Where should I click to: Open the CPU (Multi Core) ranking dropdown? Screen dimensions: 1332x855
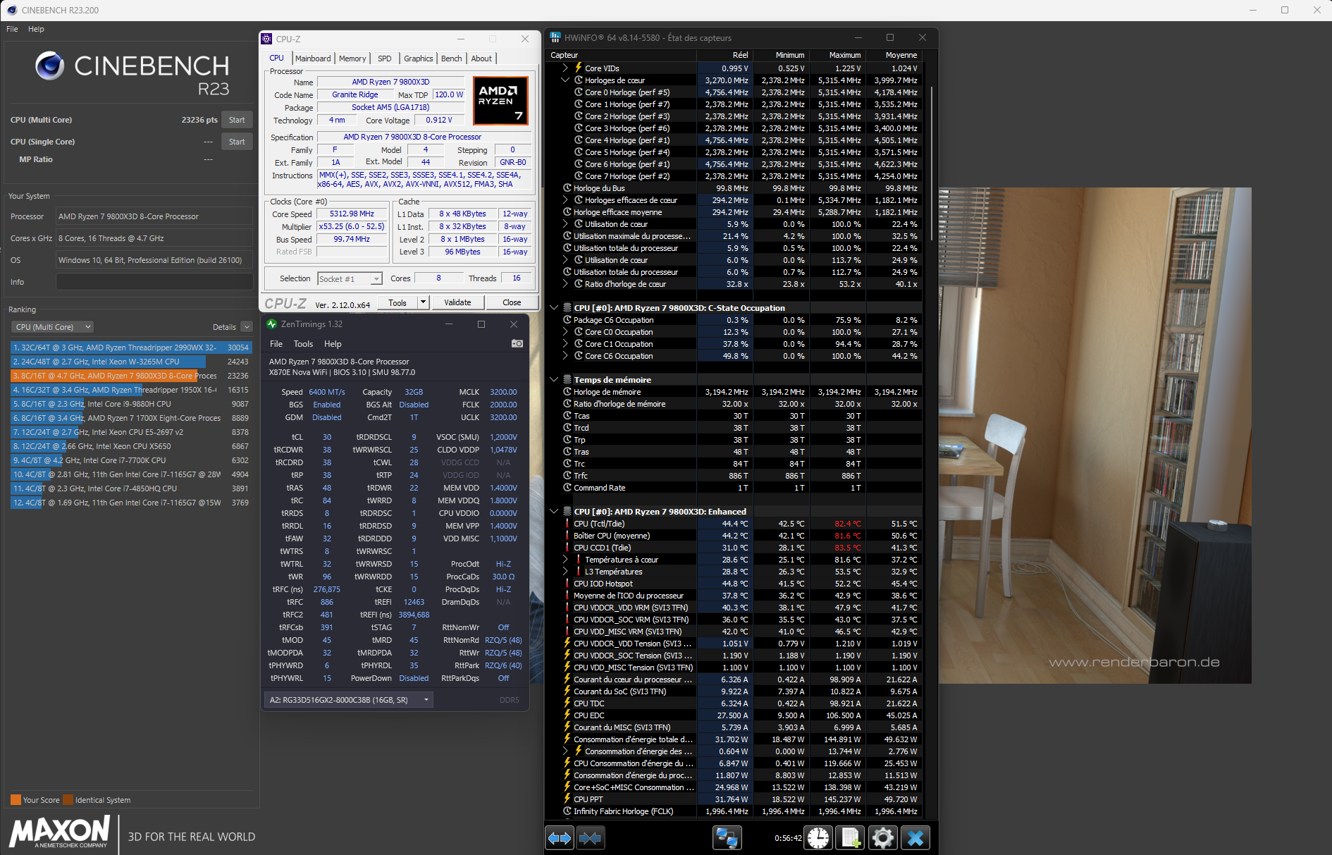click(53, 327)
